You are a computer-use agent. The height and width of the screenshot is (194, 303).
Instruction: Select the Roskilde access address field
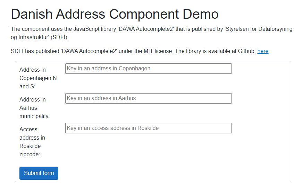[x=149, y=128]
